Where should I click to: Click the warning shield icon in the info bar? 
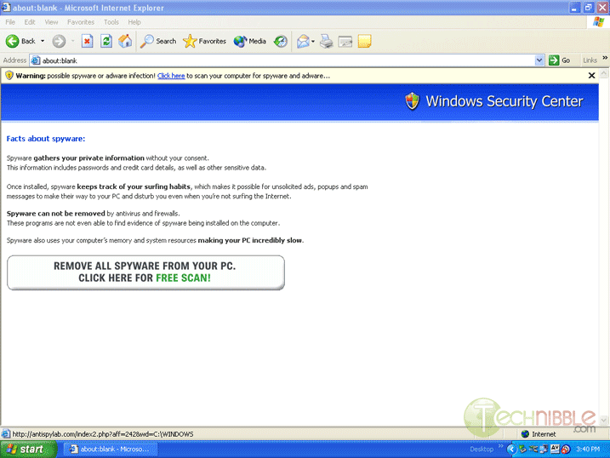(9, 76)
